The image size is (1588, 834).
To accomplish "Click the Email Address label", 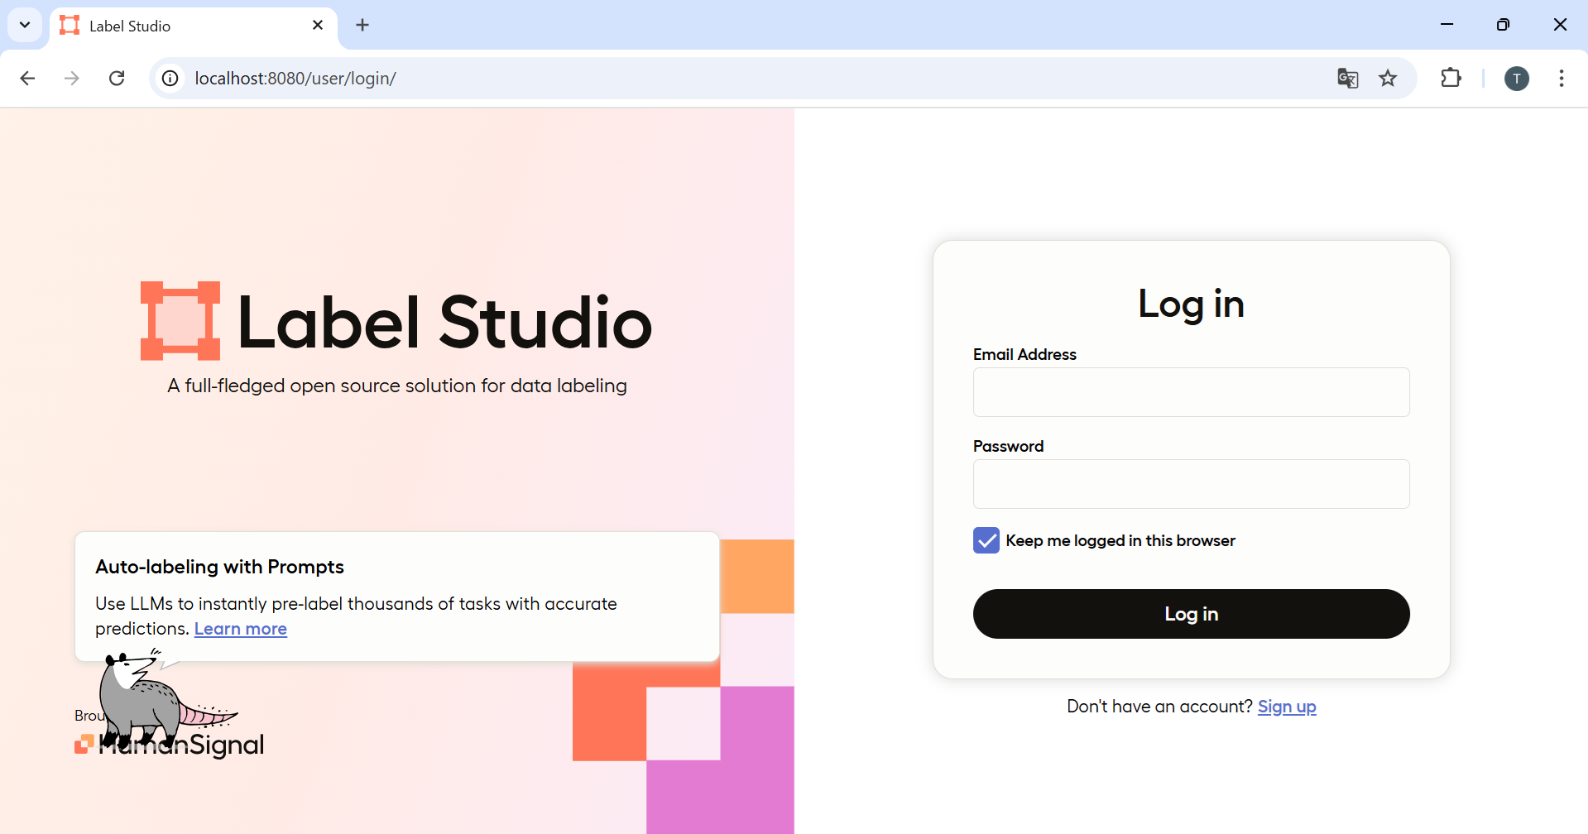I will [x=1024, y=354].
